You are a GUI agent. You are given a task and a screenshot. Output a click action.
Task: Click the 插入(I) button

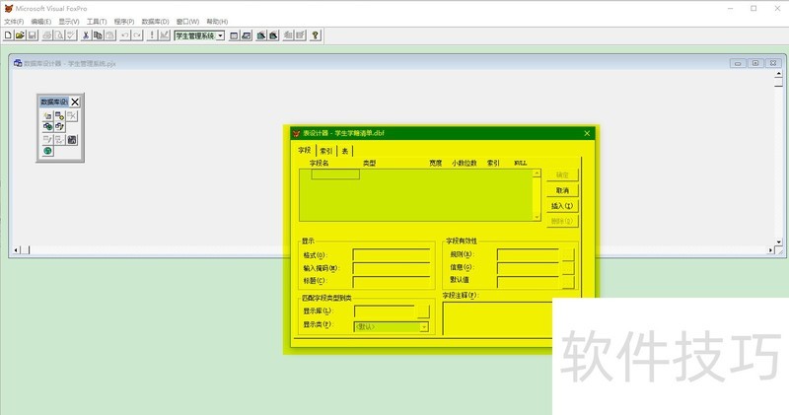562,206
